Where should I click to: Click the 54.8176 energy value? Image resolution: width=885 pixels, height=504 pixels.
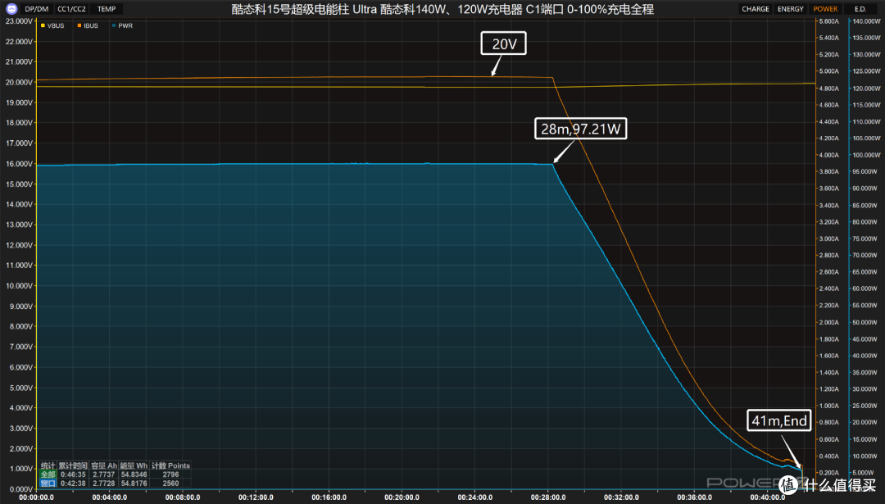tap(134, 484)
